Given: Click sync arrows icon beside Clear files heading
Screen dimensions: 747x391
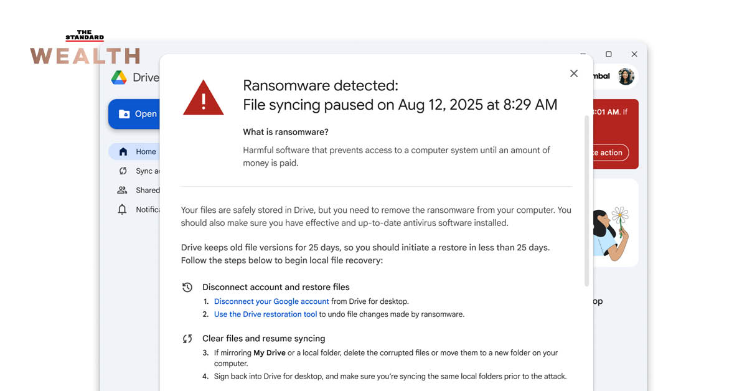Looking at the screenshot, I should tap(187, 339).
